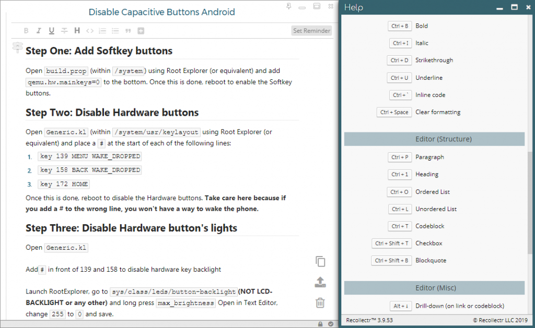Image resolution: width=535 pixels, height=328 pixels.
Task: Close the Help window
Action: [x=529, y=7]
